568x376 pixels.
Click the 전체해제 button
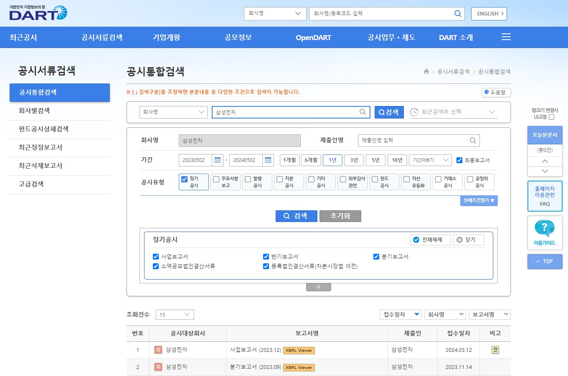[x=431, y=240]
